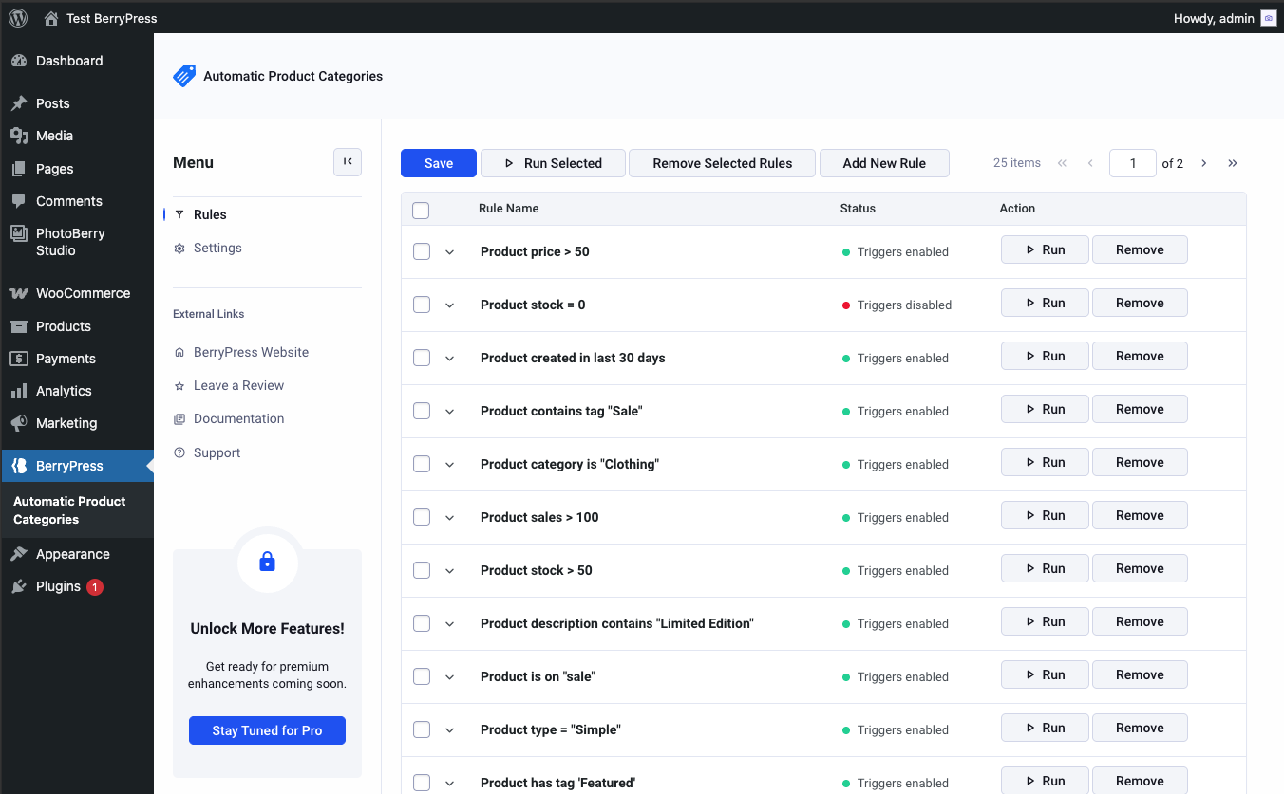
Task: Open the Documentation link
Action: (x=238, y=418)
